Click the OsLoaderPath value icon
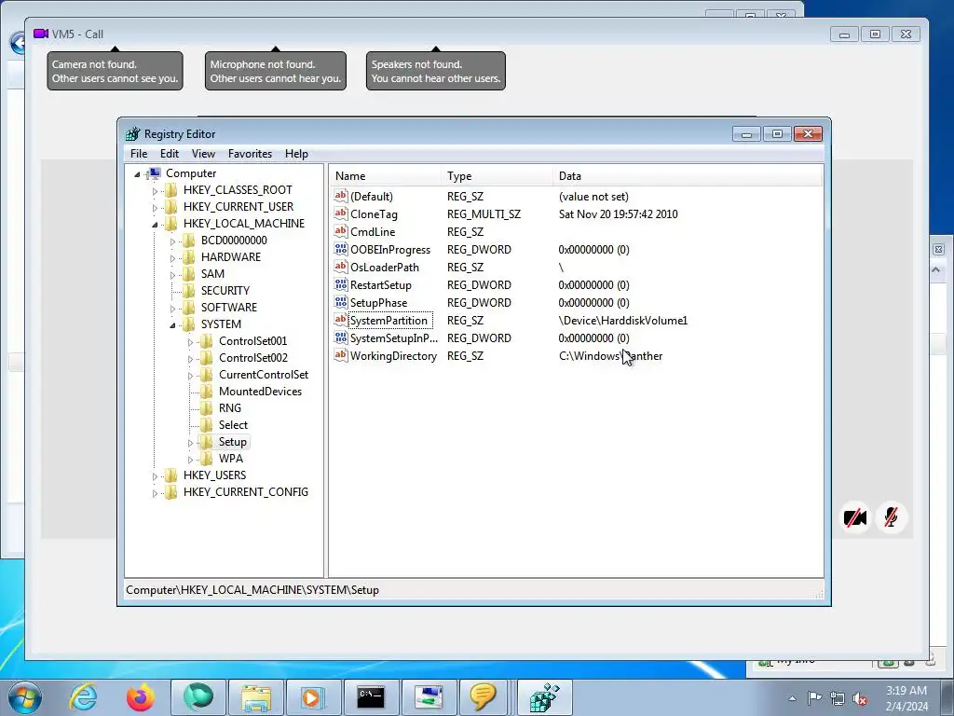Screen dimensions: 954x716 click(341, 267)
